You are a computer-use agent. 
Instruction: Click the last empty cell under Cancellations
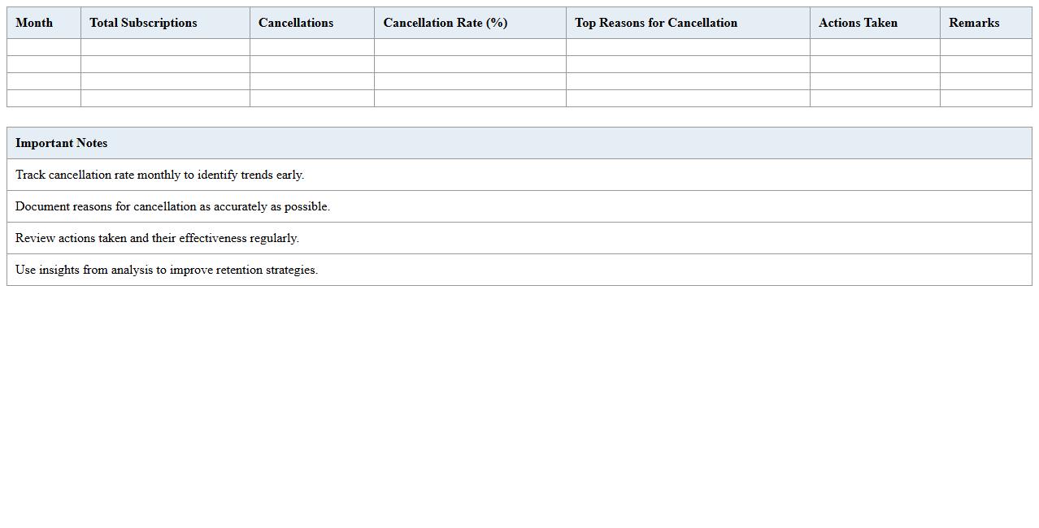point(312,98)
